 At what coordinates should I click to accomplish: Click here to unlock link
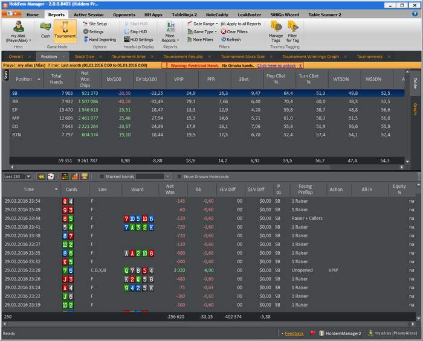[276, 65]
